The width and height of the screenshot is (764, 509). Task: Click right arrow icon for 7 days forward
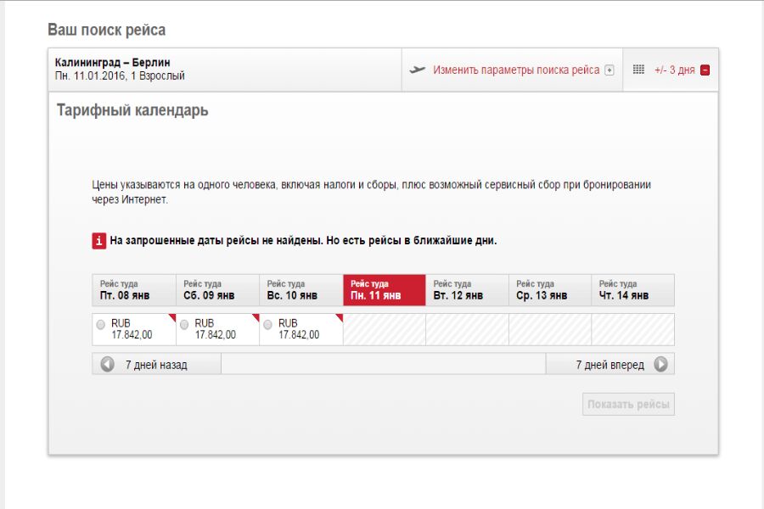pyautogui.click(x=660, y=365)
